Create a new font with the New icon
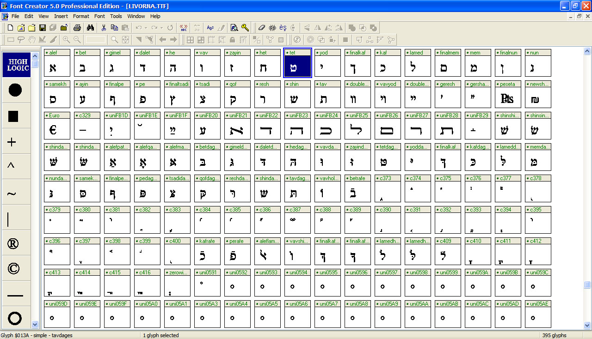 click(10, 28)
